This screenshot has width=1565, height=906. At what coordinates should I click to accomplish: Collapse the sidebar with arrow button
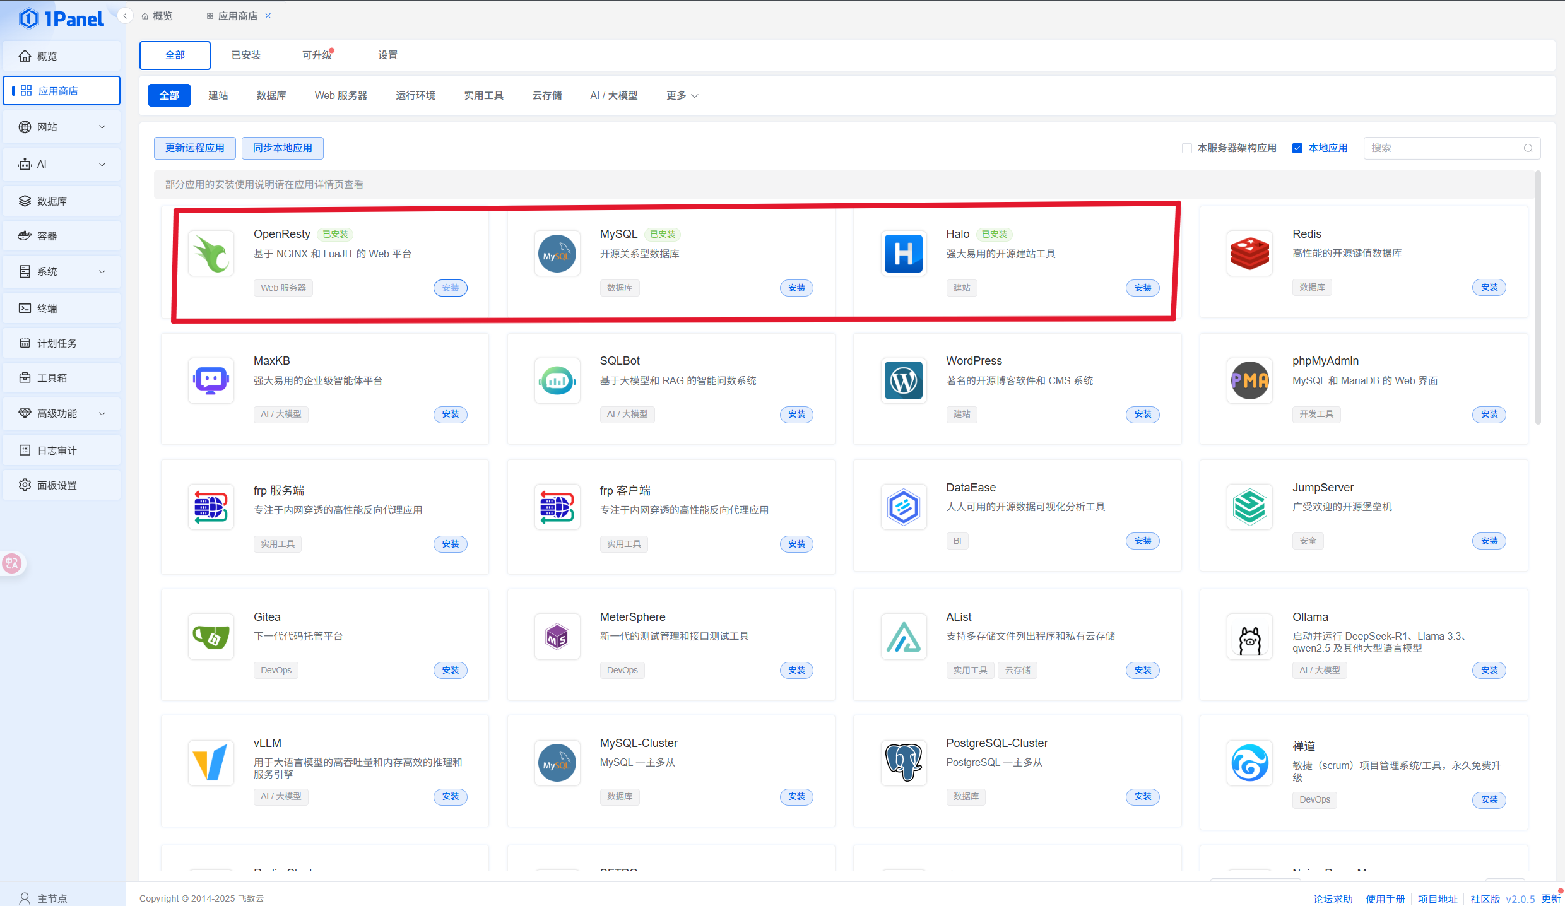[125, 16]
